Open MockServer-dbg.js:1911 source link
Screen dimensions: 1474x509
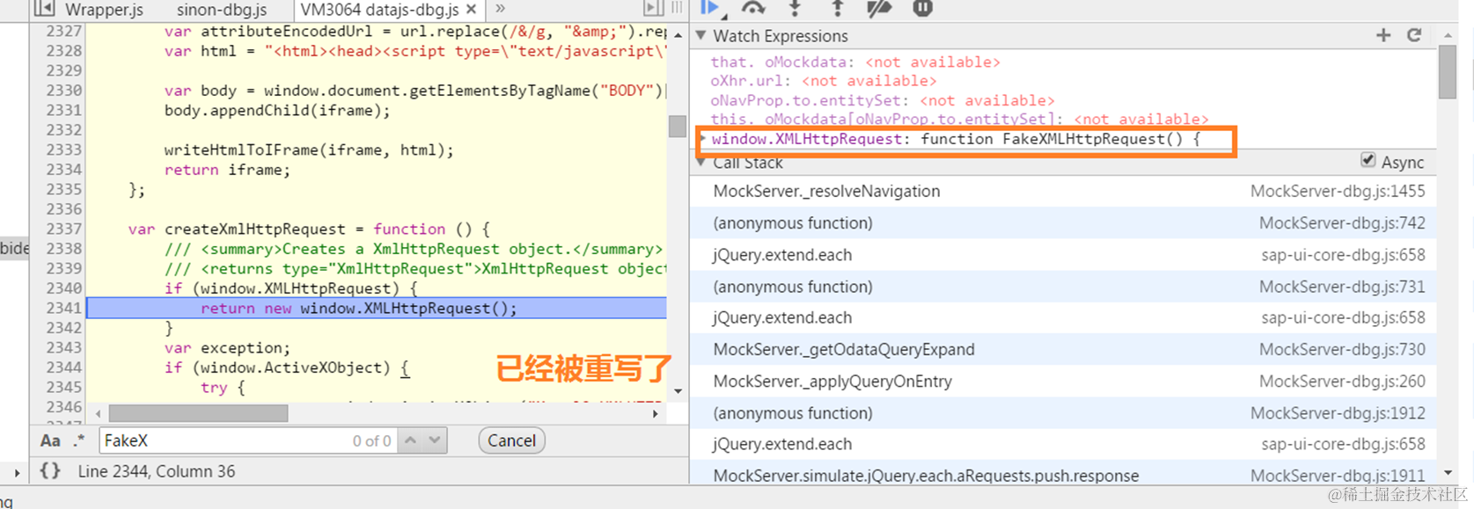pos(1338,476)
